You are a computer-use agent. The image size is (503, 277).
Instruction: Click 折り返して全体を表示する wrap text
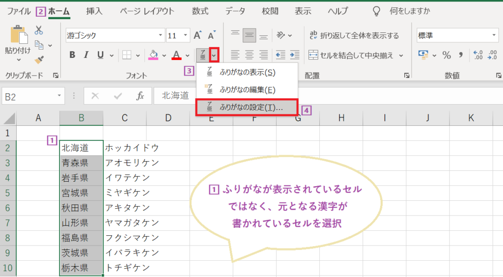(x=354, y=35)
